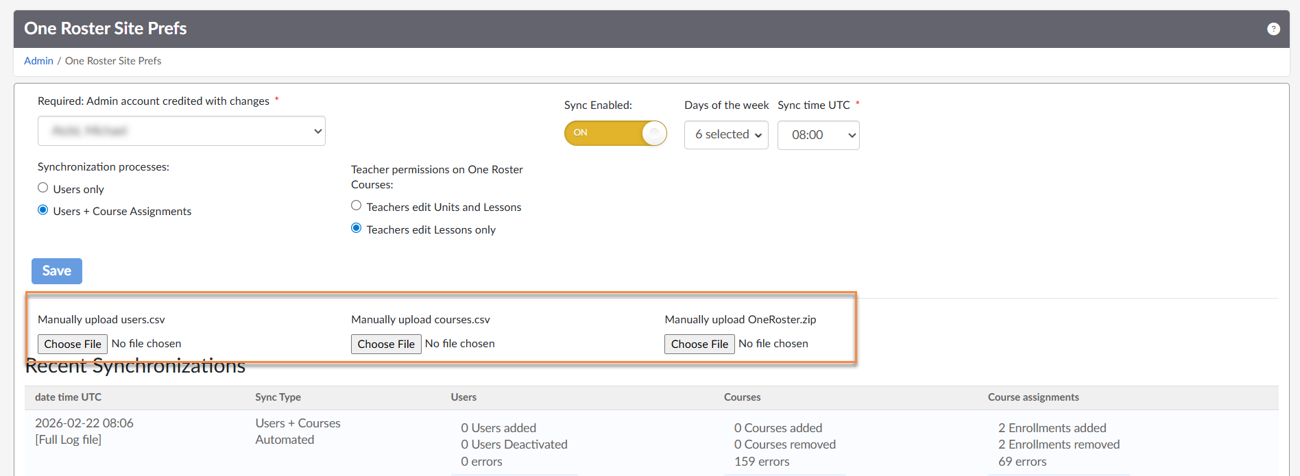
Task: Select Teachers edit Lessons only radio
Action: tap(357, 229)
